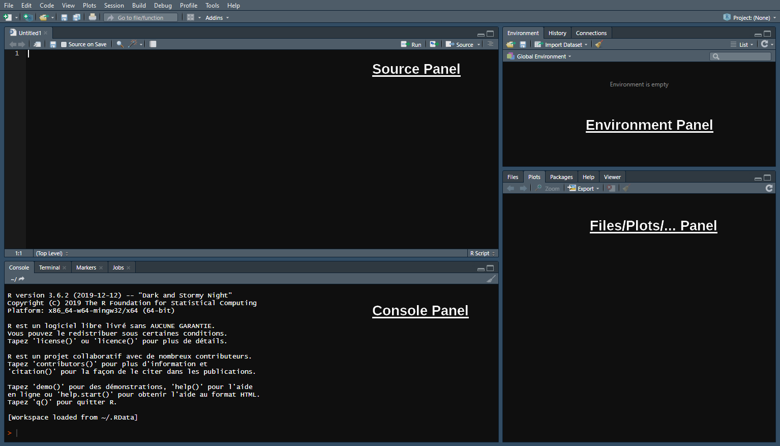This screenshot has height=446, width=780.
Task: Open the Find/Replace magnifier in the editor
Action: click(x=120, y=44)
